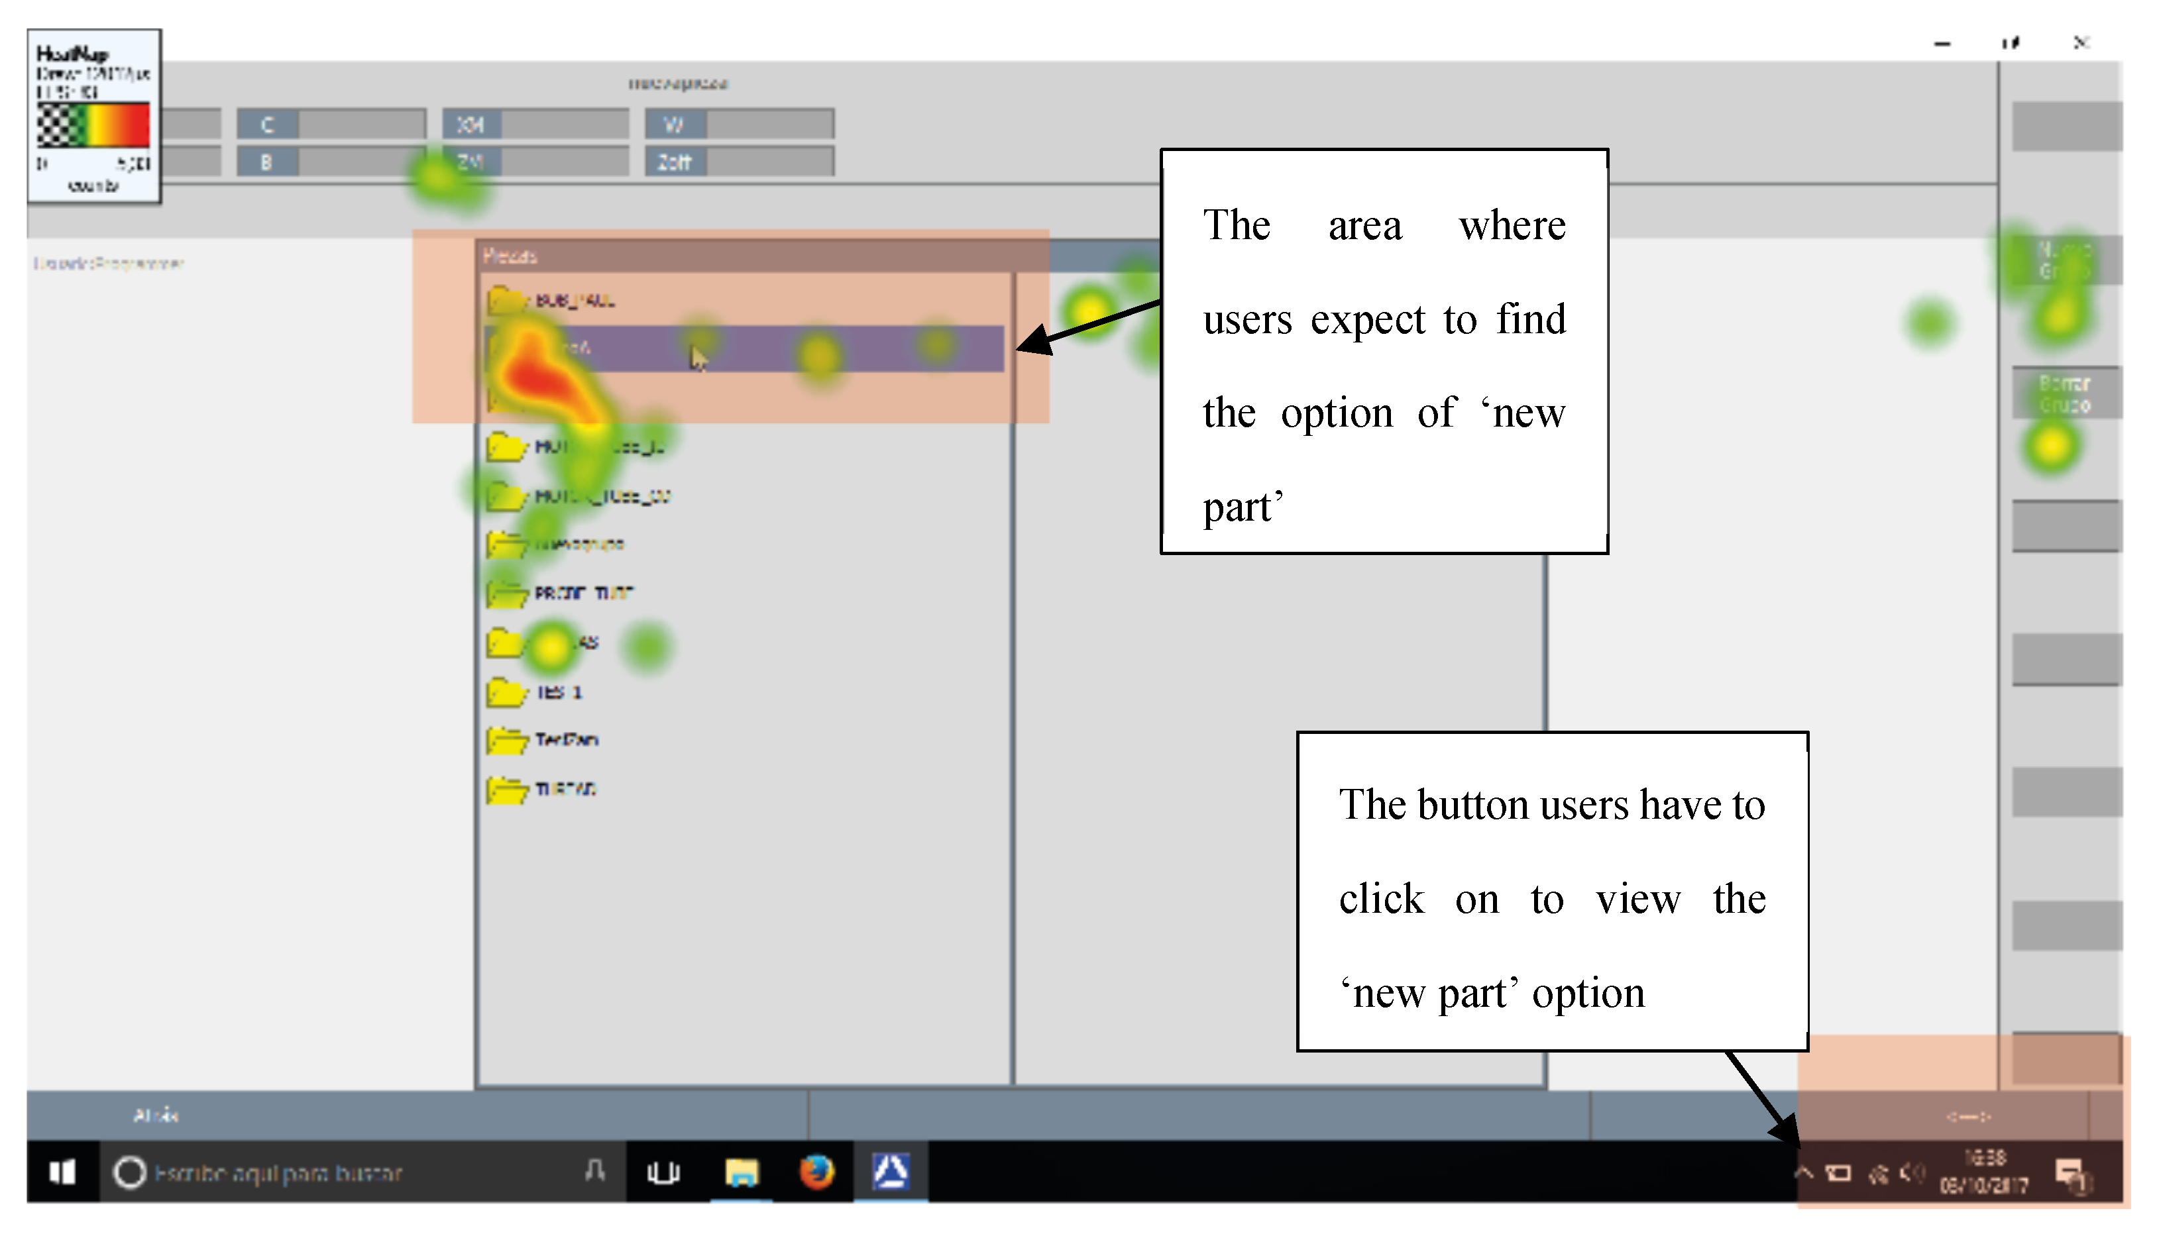Click the double-arrow button in bottom bar

pyautogui.click(x=1967, y=1117)
